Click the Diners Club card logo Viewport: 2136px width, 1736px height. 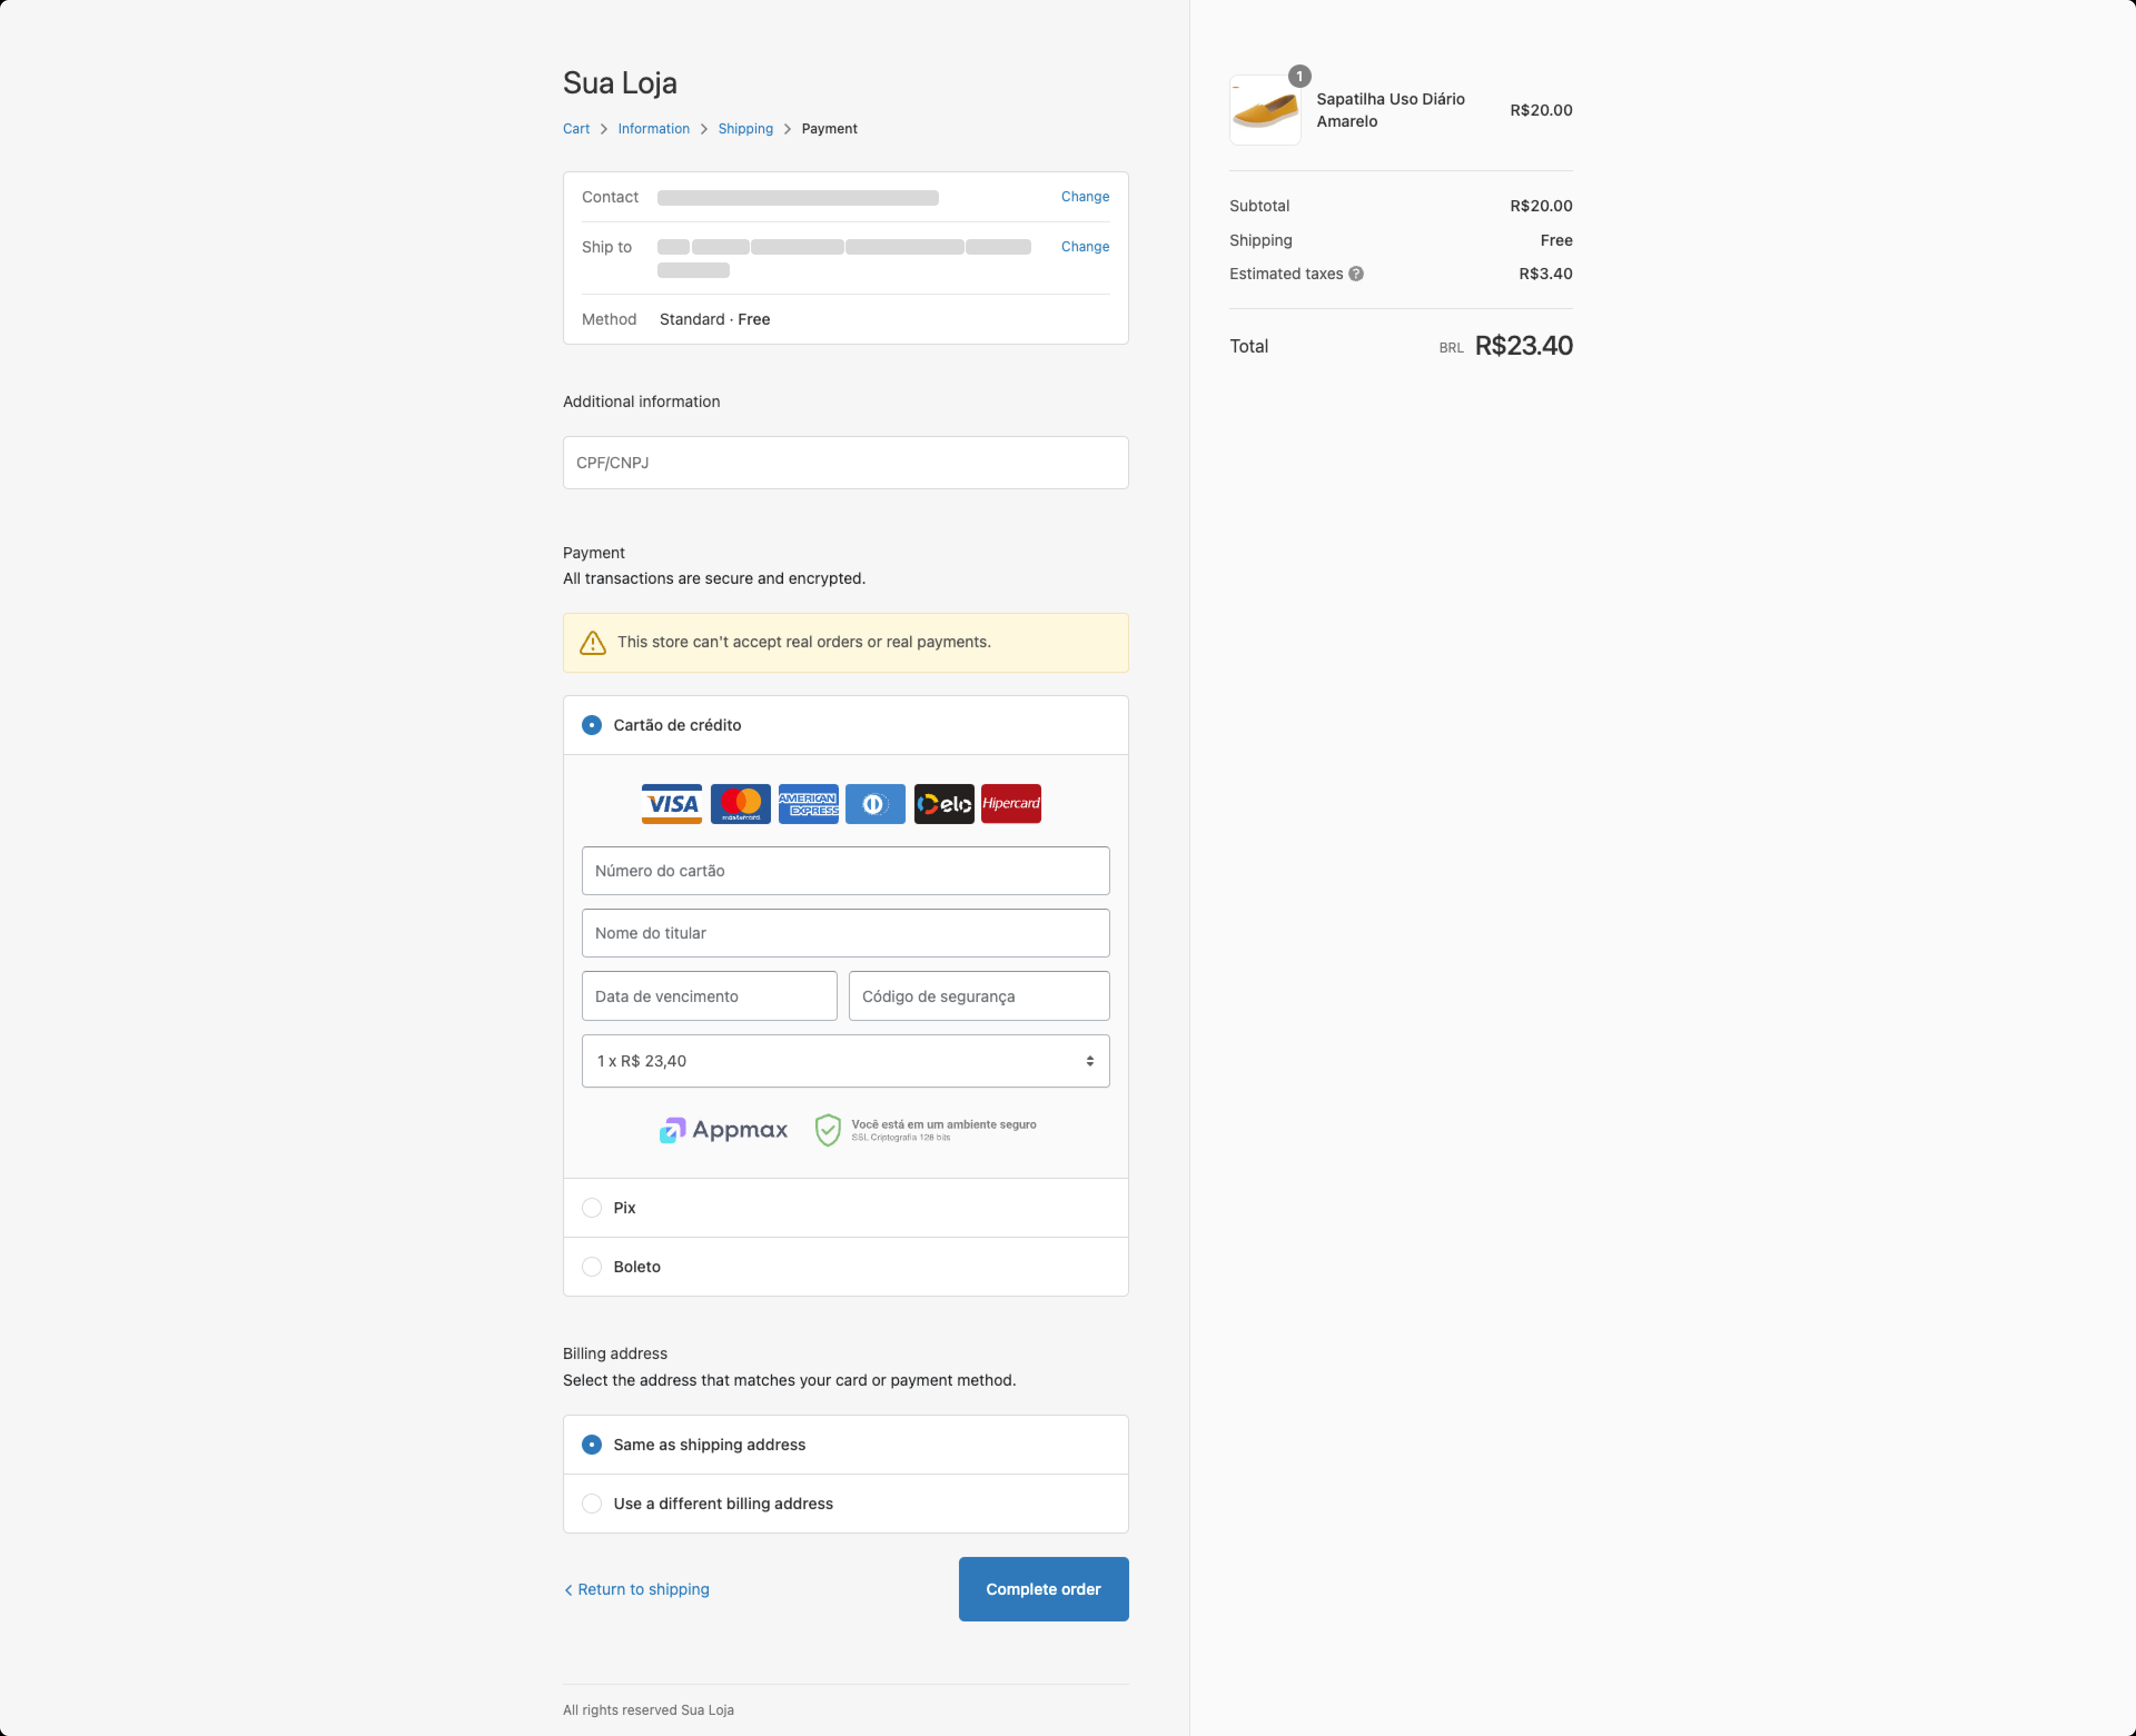(876, 804)
